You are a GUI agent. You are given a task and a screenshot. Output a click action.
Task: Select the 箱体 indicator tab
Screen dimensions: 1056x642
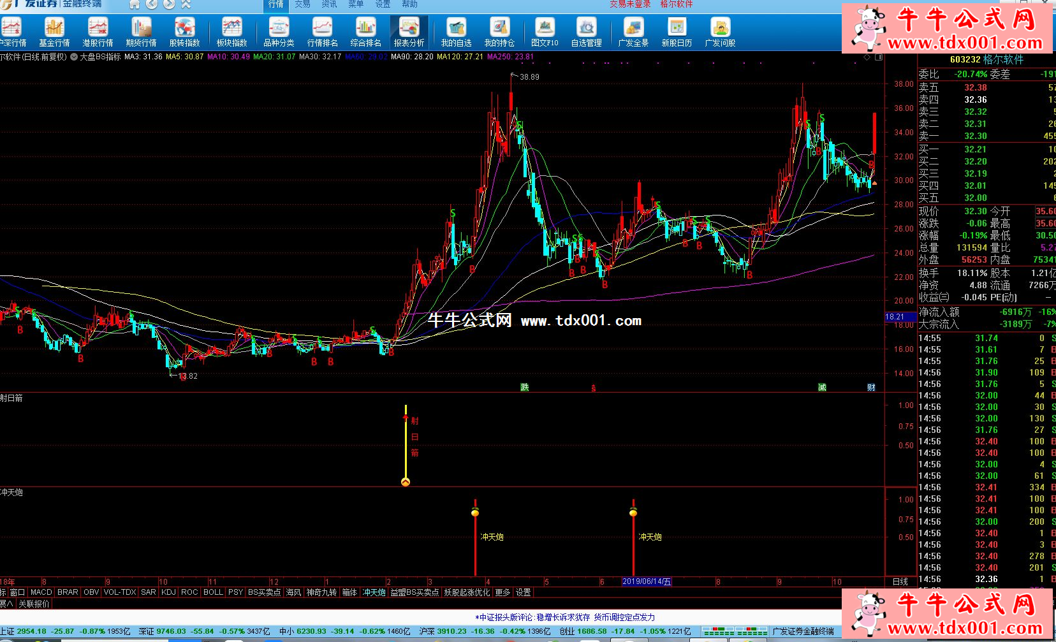point(349,592)
